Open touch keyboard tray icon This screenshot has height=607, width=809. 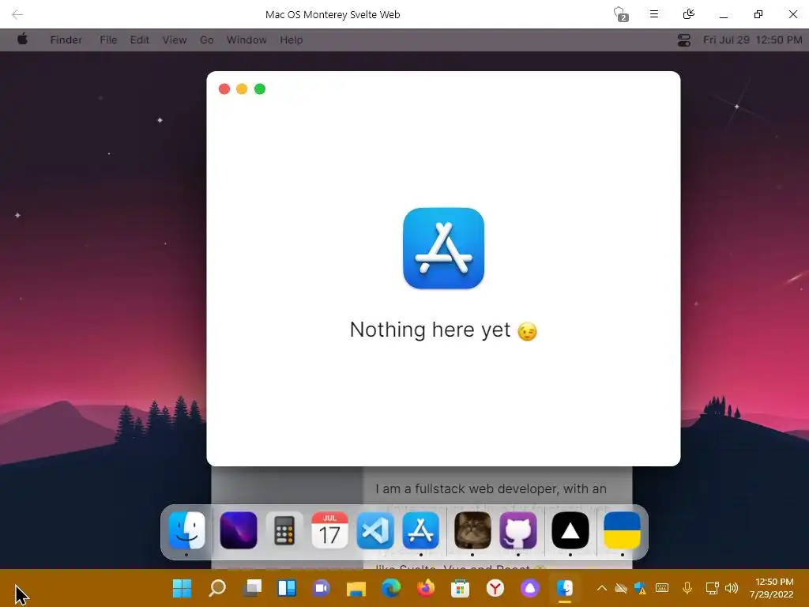pos(662,588)
